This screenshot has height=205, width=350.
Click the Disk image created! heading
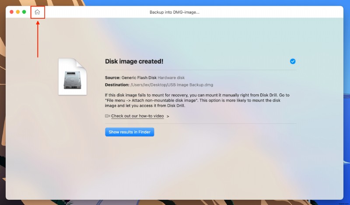click(134, 61)
